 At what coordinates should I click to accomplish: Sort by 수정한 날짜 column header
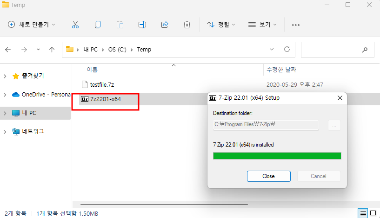pyautogui.click(x=281, y=70)
